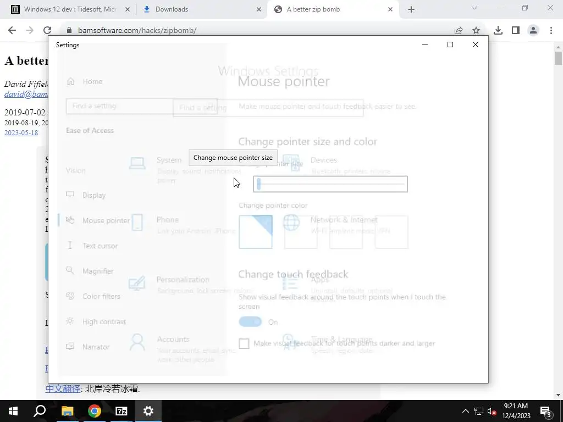Click Chrome icon in taskbar

[x=95, y=411]
